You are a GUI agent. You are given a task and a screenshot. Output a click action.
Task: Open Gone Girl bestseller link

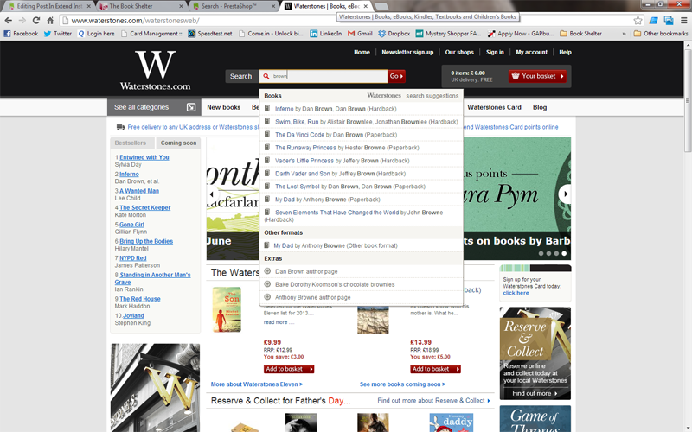point(131,225)
